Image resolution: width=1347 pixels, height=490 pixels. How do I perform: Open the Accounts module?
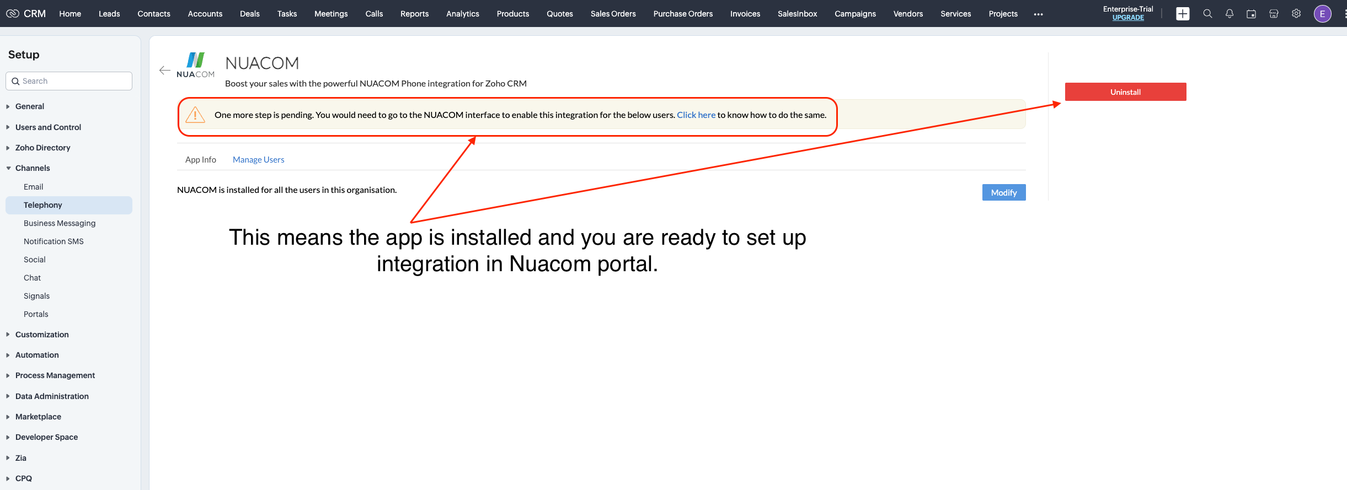[205, 14]
